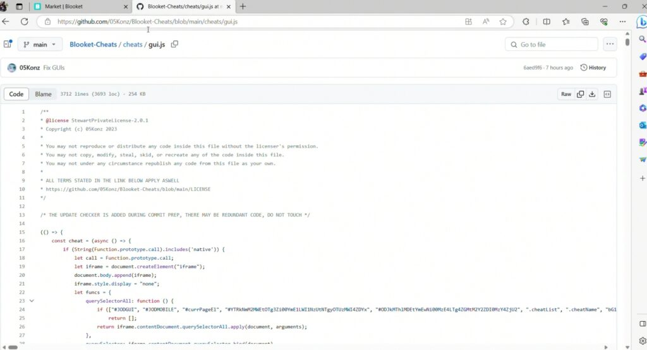Open commit 6aed9f6
The width and height of the screenshot is (647, 350).
pos(532,67)
